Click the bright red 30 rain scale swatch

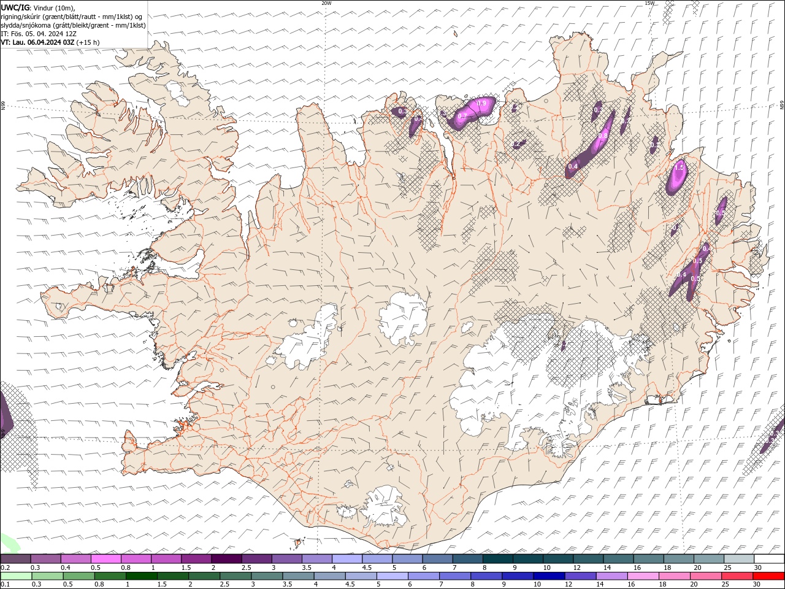(768, 576)
